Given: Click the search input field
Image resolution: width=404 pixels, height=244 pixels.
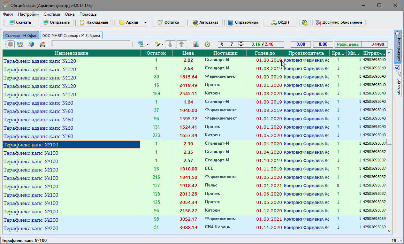Looking at the screenshot, I should click(91, 44).
